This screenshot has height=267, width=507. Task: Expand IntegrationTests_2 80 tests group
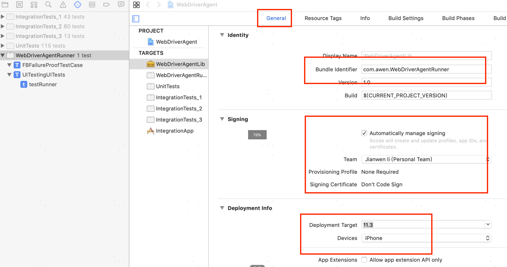pyautogui.click(x=2, y=26)
